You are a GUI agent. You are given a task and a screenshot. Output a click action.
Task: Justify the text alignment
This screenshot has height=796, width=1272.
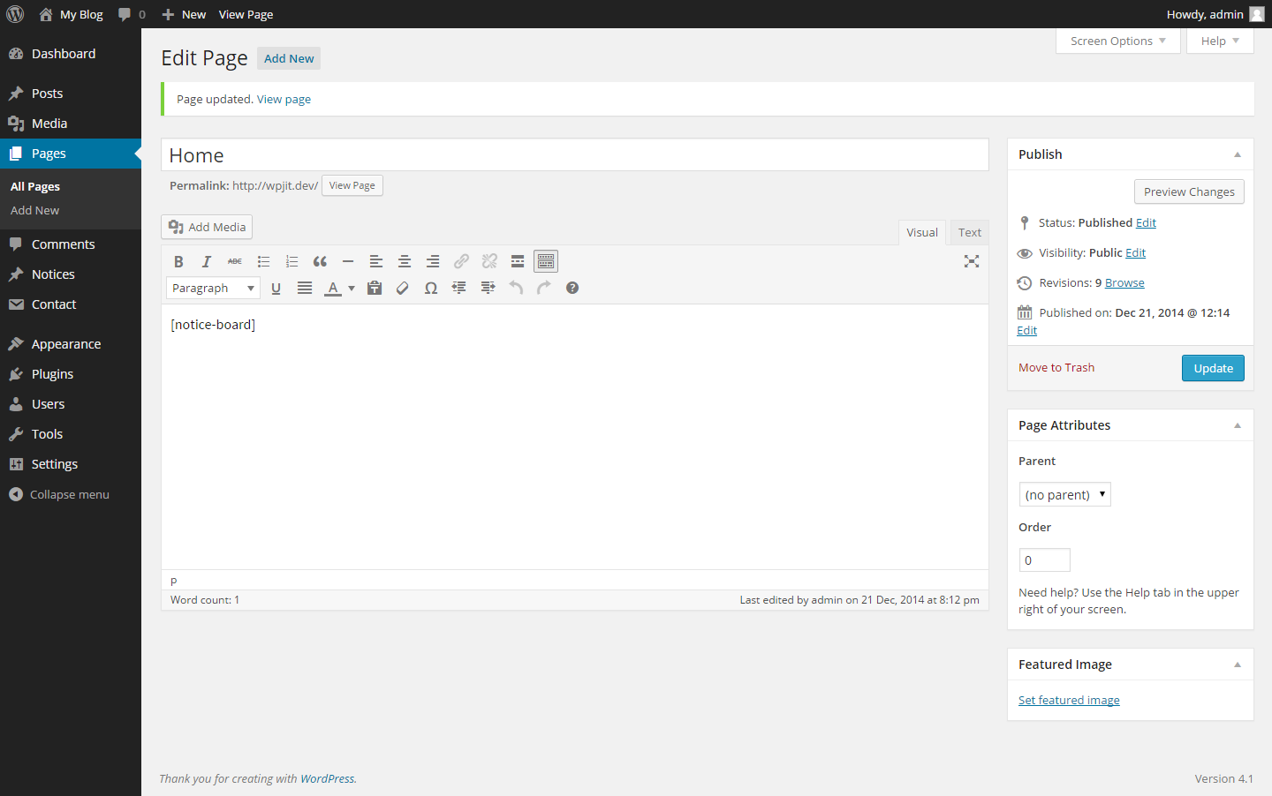coord(305,288)
